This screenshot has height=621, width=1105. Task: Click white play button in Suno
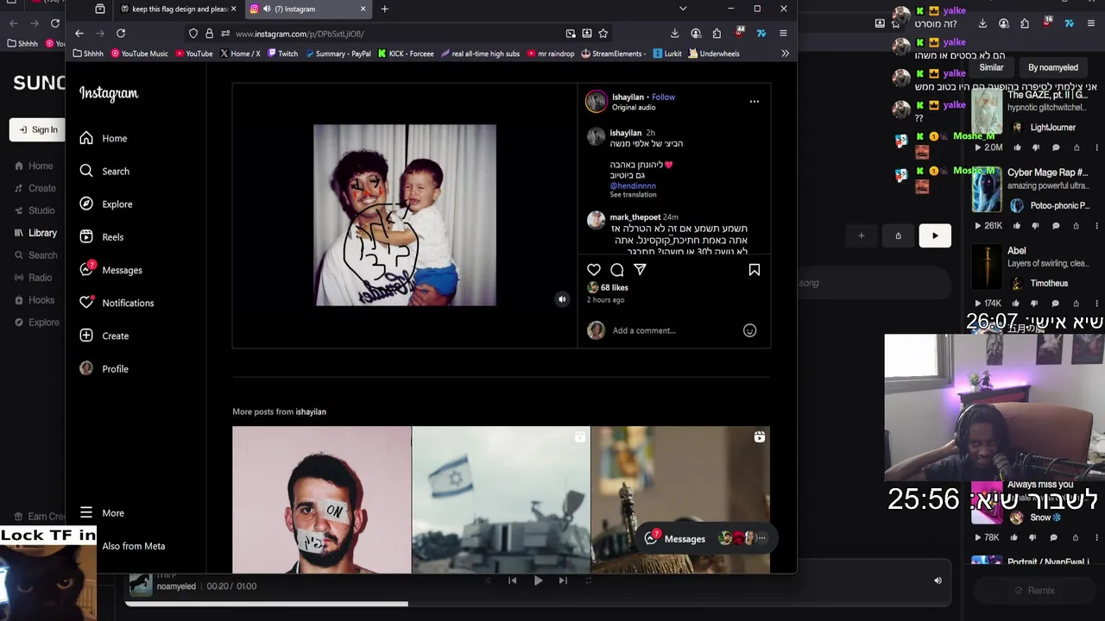(x=934, y=235)
